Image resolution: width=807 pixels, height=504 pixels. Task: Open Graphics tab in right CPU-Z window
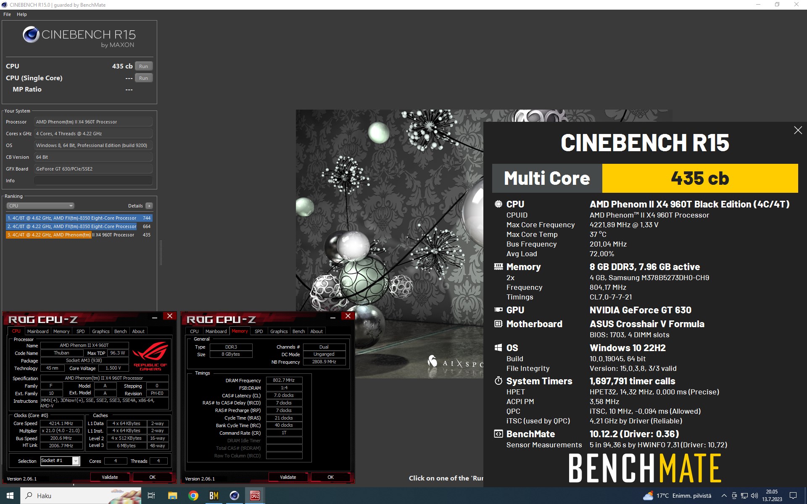tap(279, 331)
